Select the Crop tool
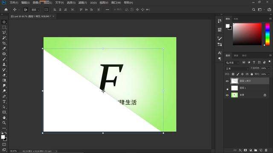 point(4,43)
